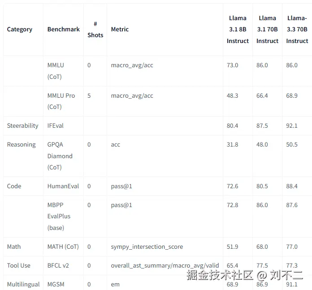Click the IFEval score "87.5"
This screenshot has width=312, height=290.
262,126
